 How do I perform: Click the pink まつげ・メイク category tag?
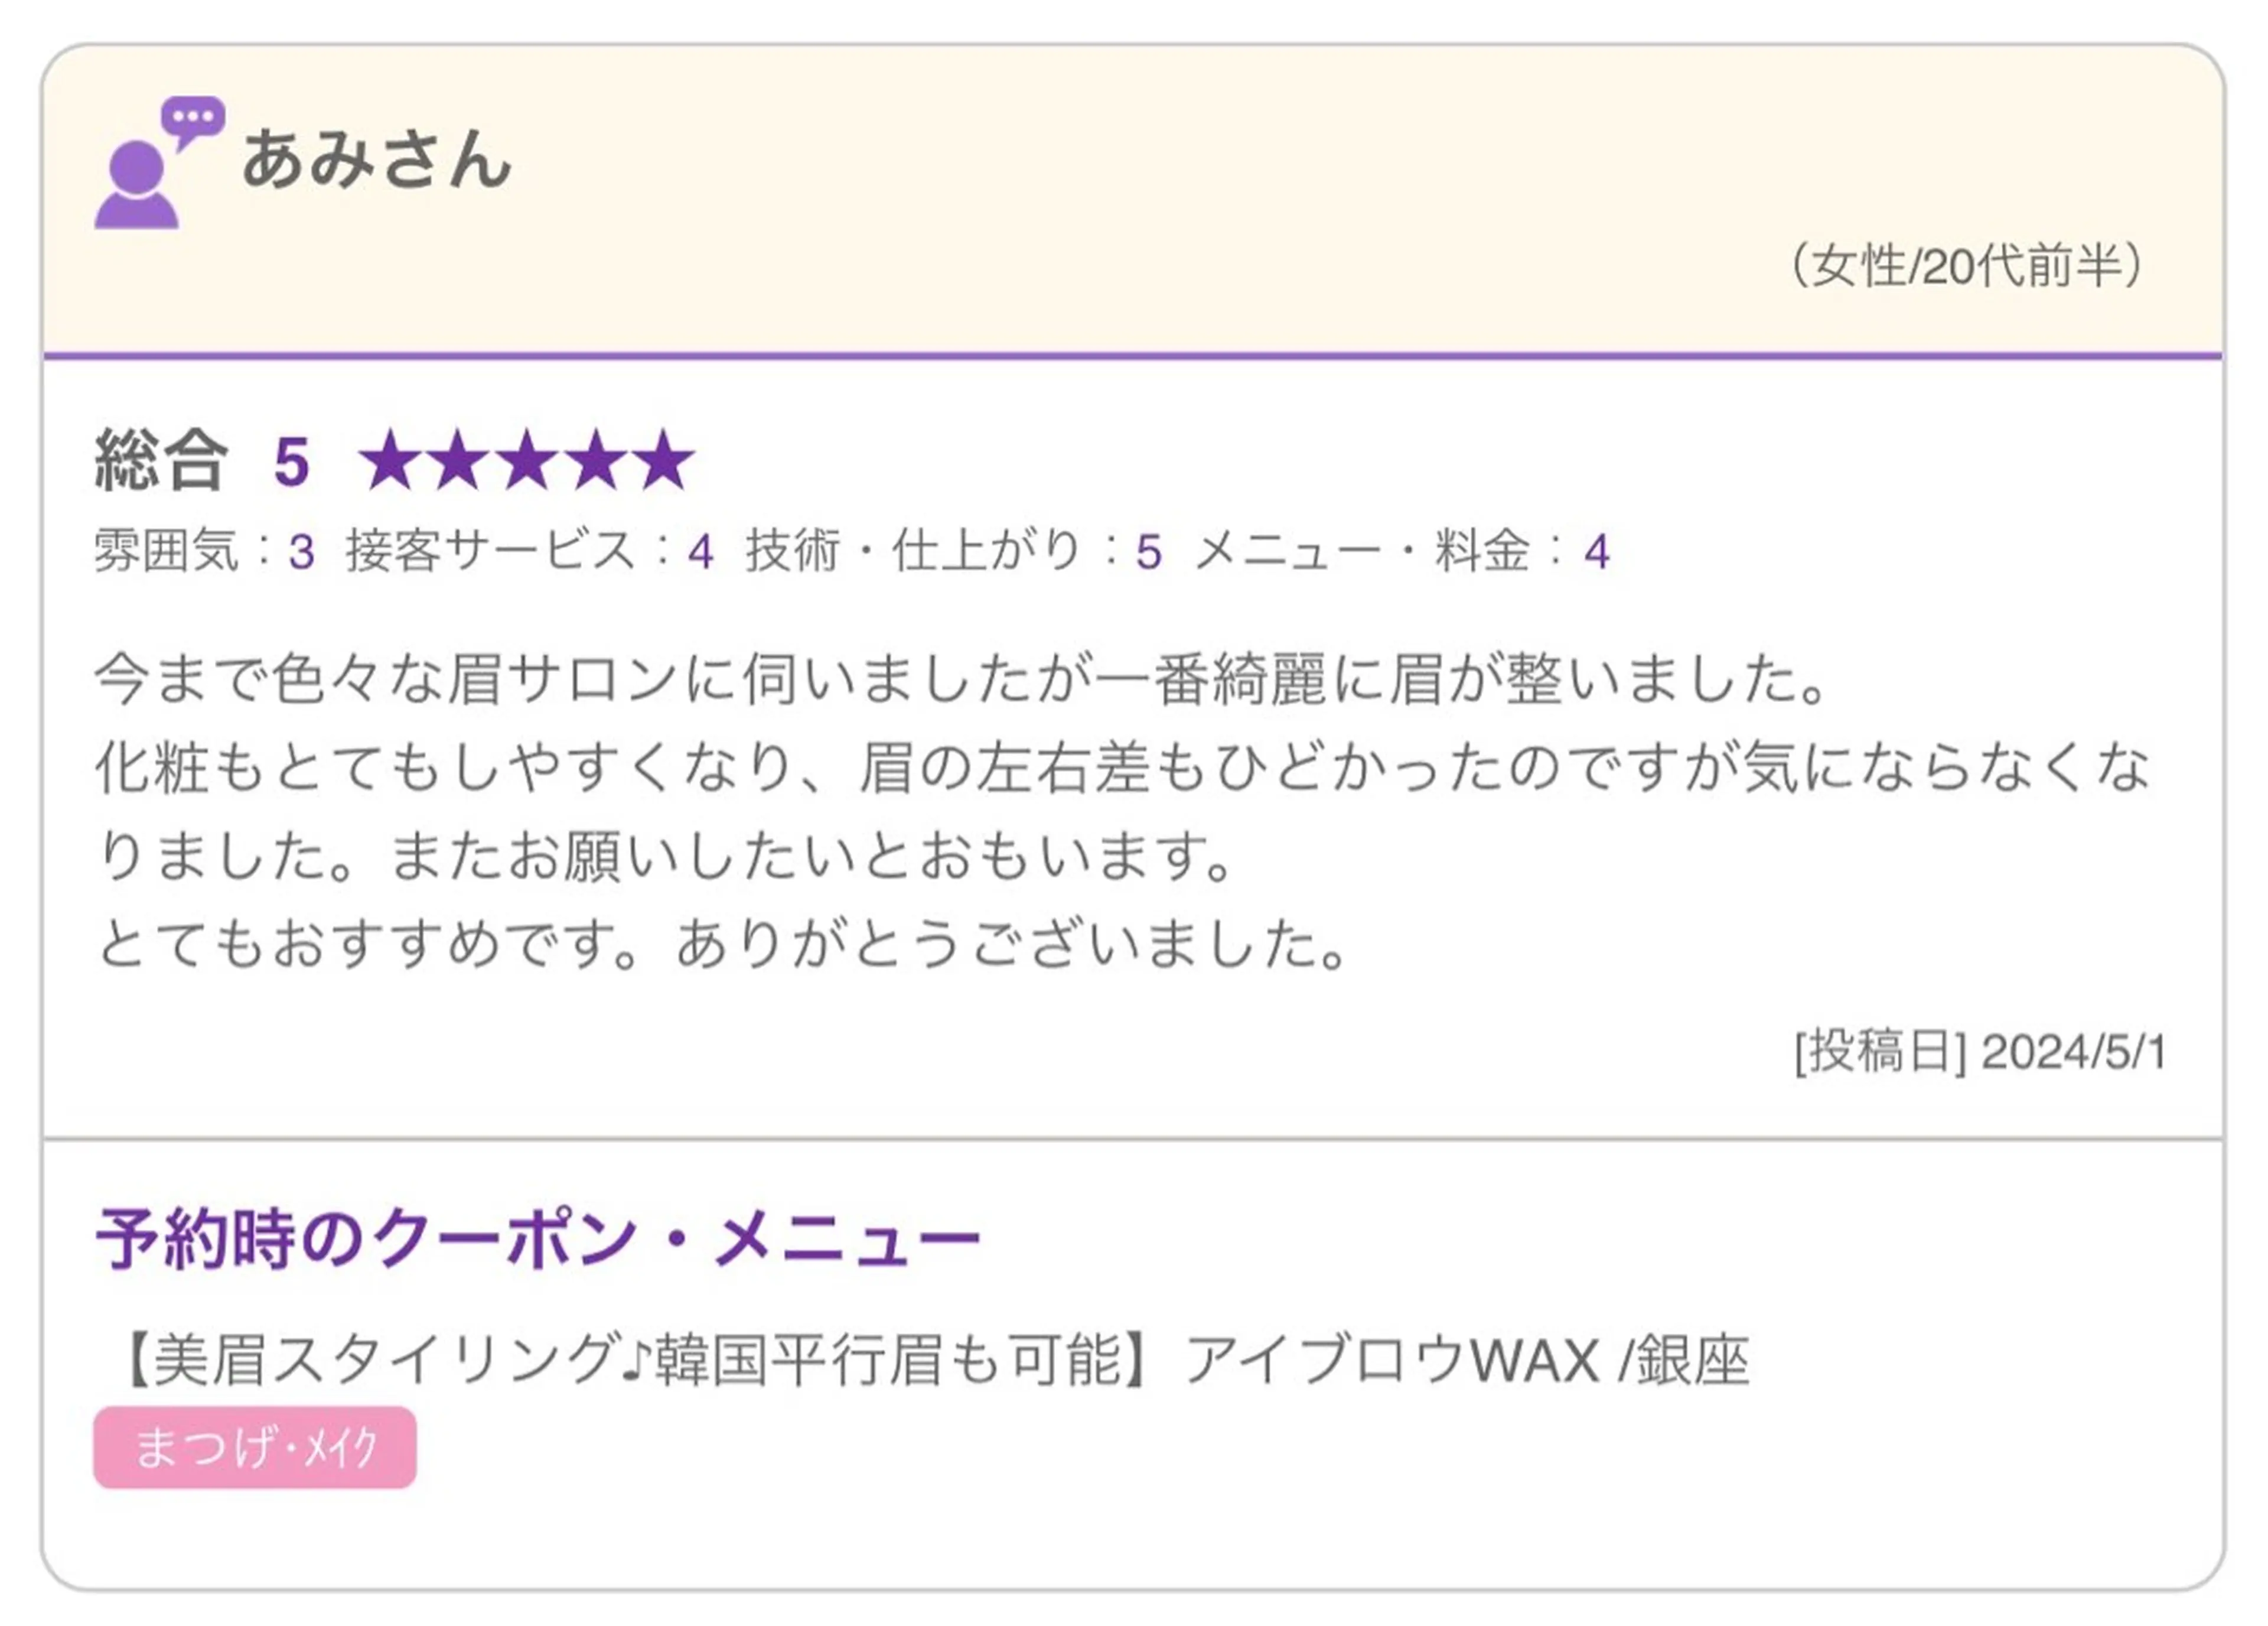click(x=255, y=1447)
